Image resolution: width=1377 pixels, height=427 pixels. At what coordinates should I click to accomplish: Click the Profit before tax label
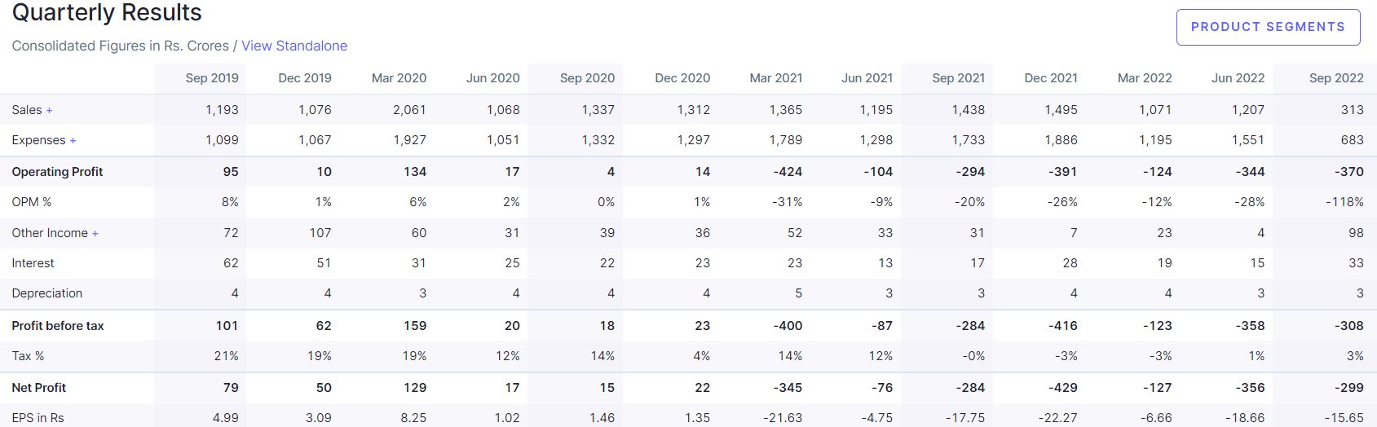click(58, 326)
